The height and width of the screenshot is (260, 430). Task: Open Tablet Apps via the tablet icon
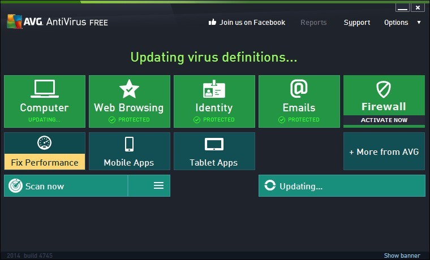pyautogui.click(x=214, y=144)
